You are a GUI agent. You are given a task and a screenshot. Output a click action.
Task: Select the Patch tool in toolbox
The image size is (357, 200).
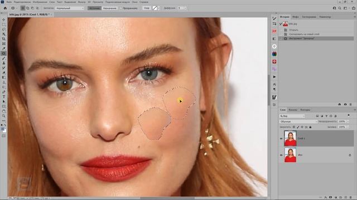[x=4, y=53]
